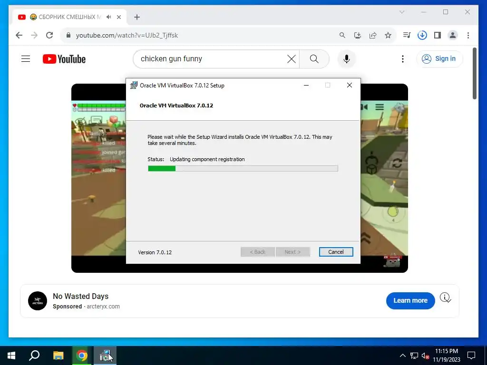This screenshot has height=365, width=487.
Task: Search with your voice microphone
Action: click(x=347, y=58)
